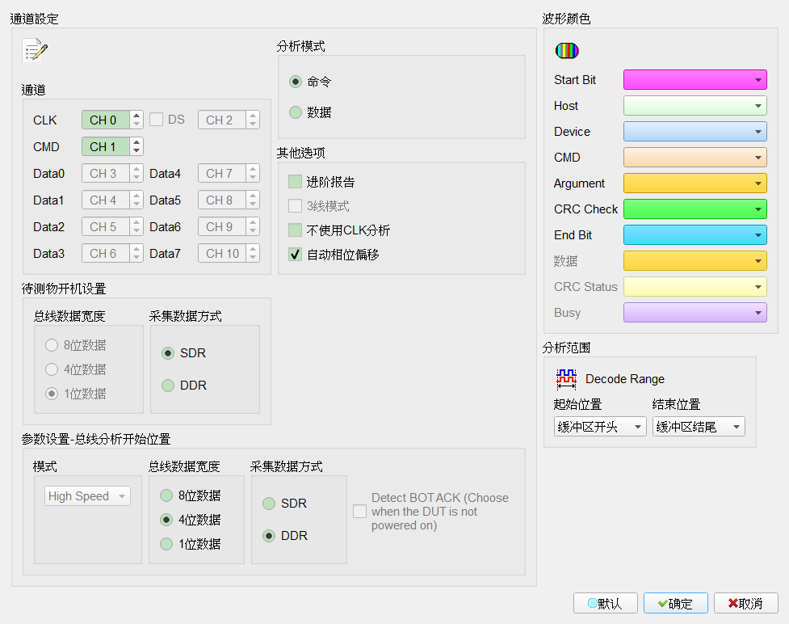Screen dimensions: 789x624
Task: Open the Busy purple color swatch
Action: click(695, 312)
